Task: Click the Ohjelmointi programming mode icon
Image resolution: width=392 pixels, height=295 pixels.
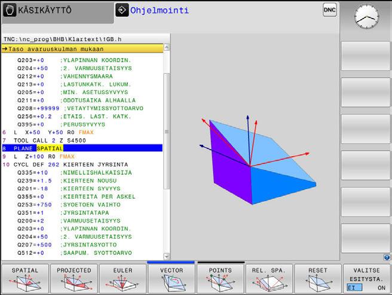Action: click(x=122, y=10)
